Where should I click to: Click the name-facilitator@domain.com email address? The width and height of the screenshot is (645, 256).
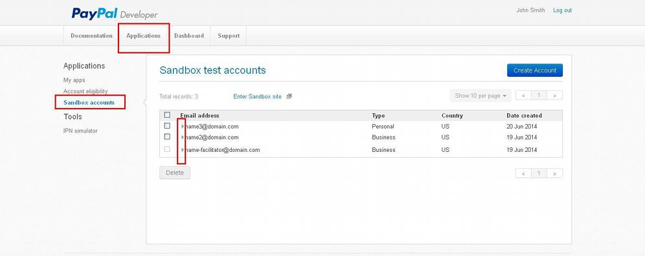pos(222,150)
